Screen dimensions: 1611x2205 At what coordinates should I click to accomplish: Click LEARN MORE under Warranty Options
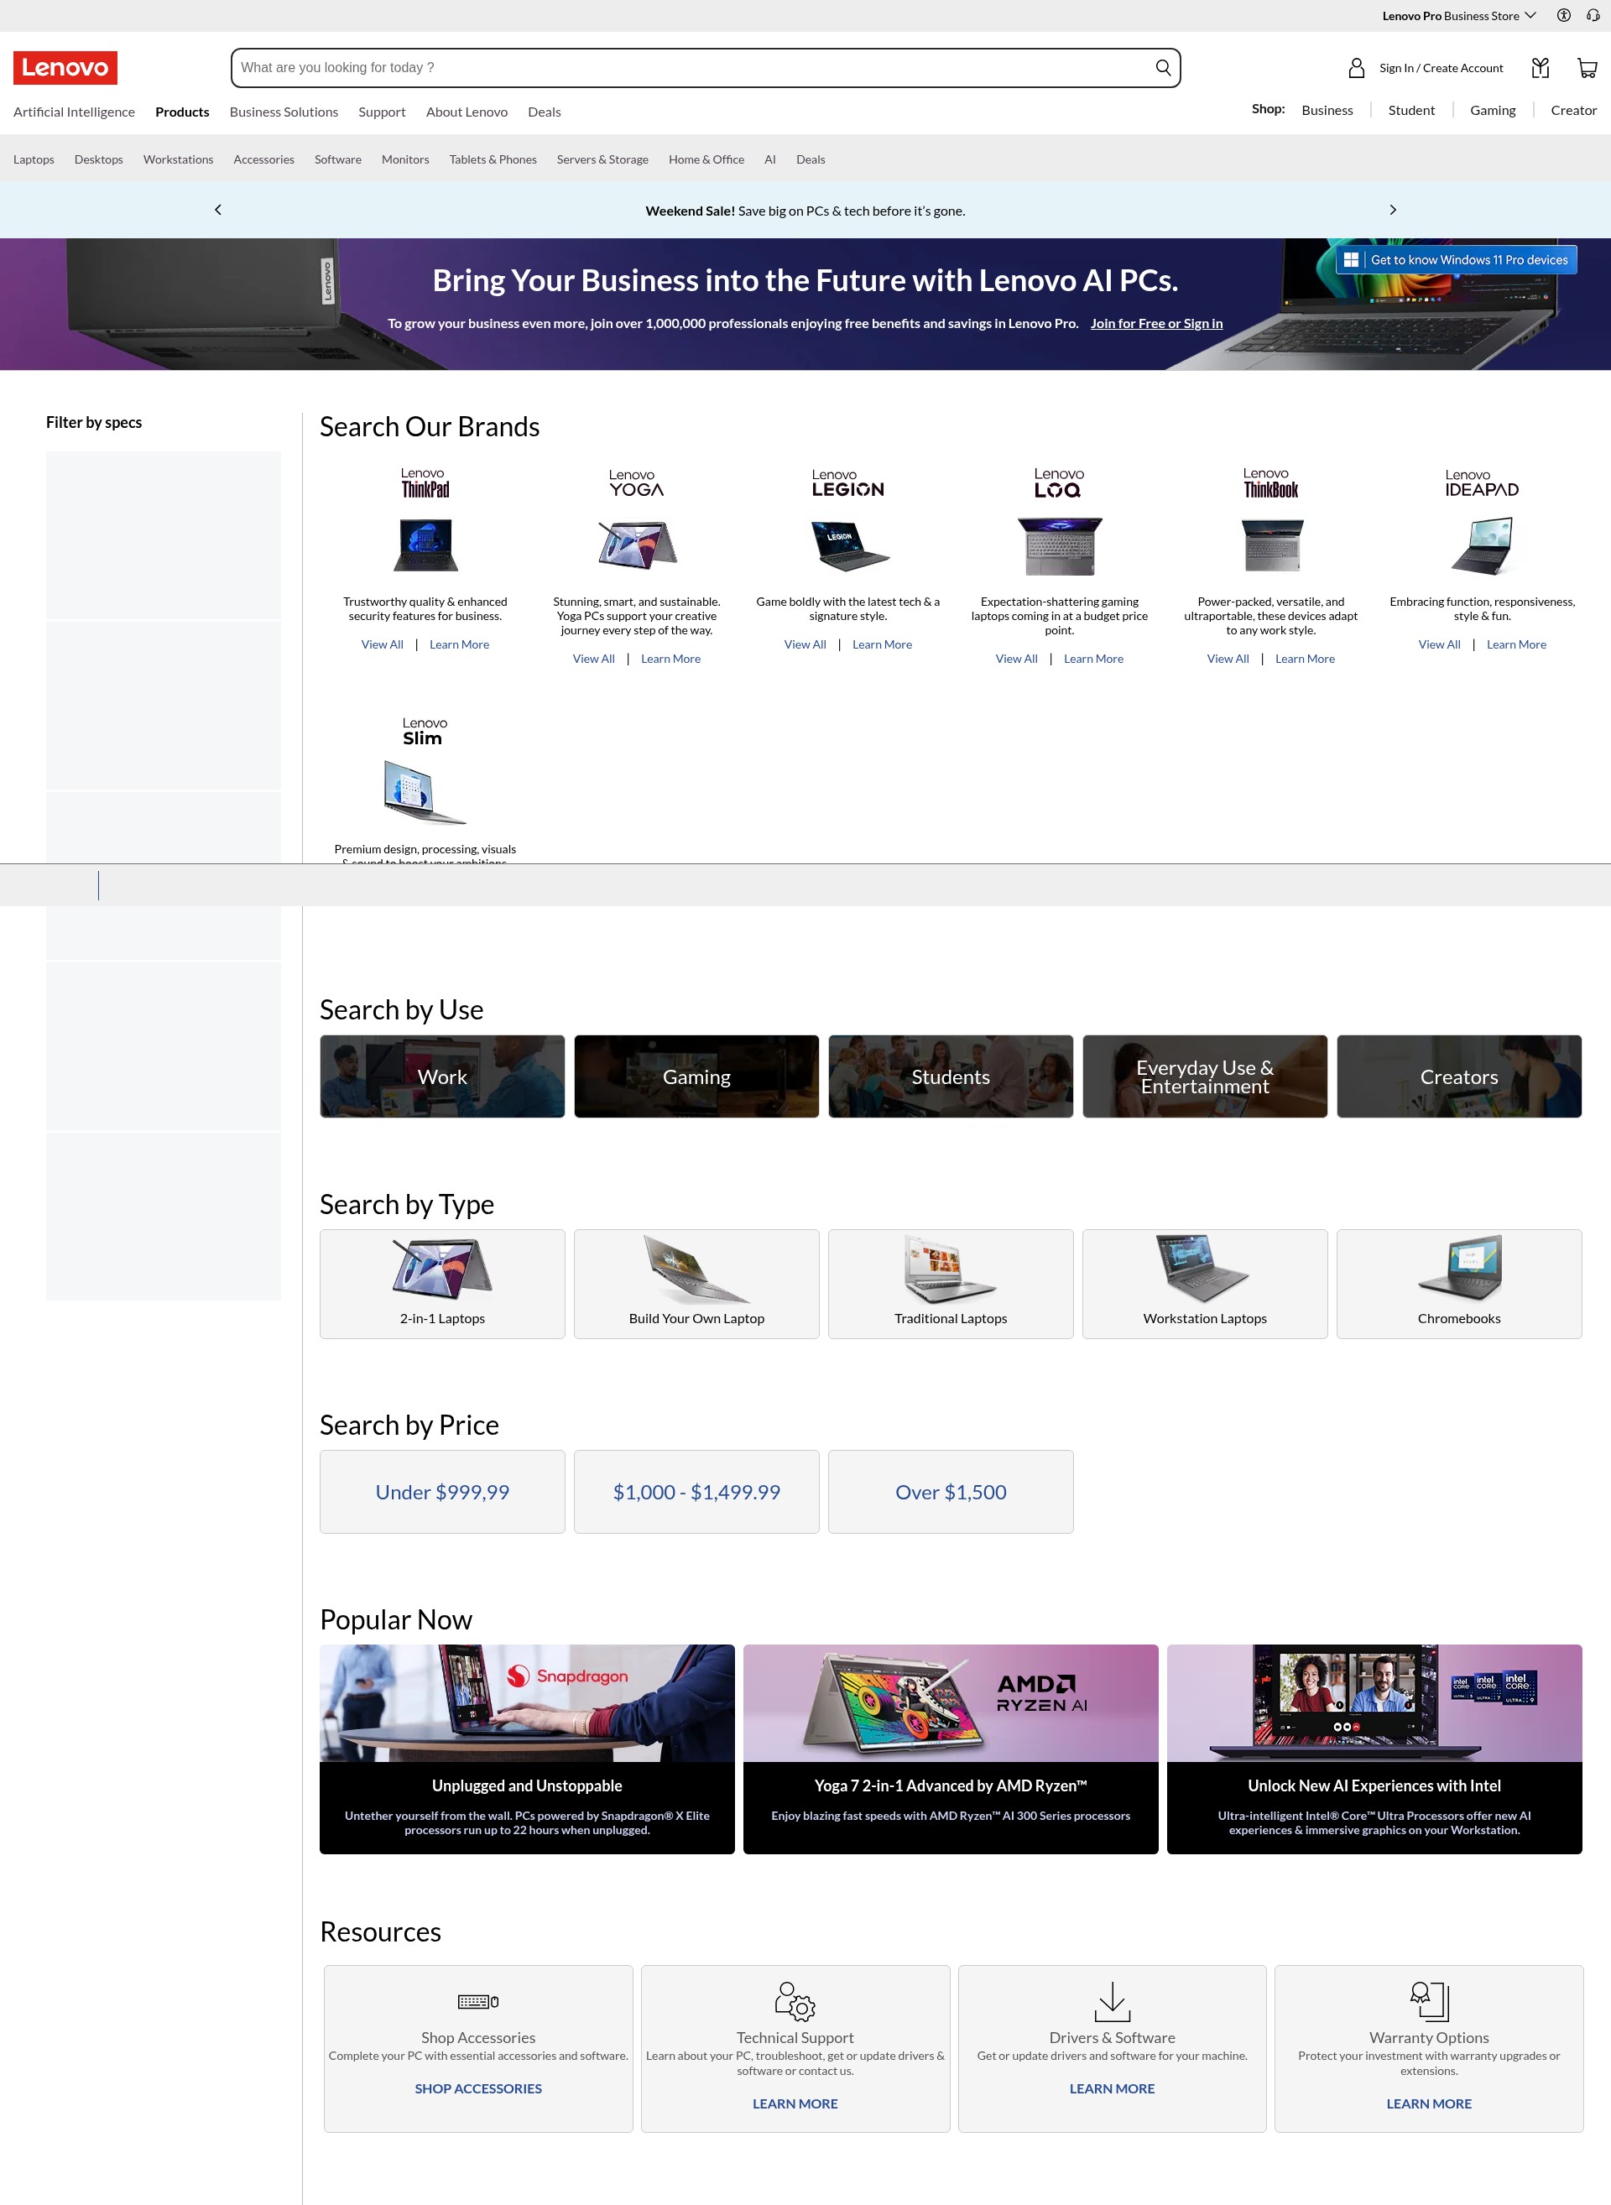(x=1429, y=2104)
